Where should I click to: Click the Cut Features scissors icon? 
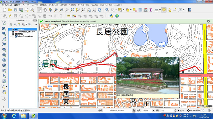(50, 16)
